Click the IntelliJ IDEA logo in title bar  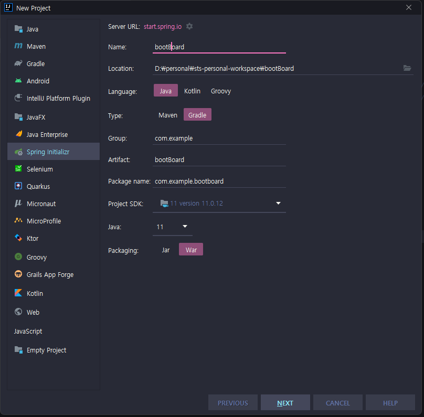(x=8, y=7)
